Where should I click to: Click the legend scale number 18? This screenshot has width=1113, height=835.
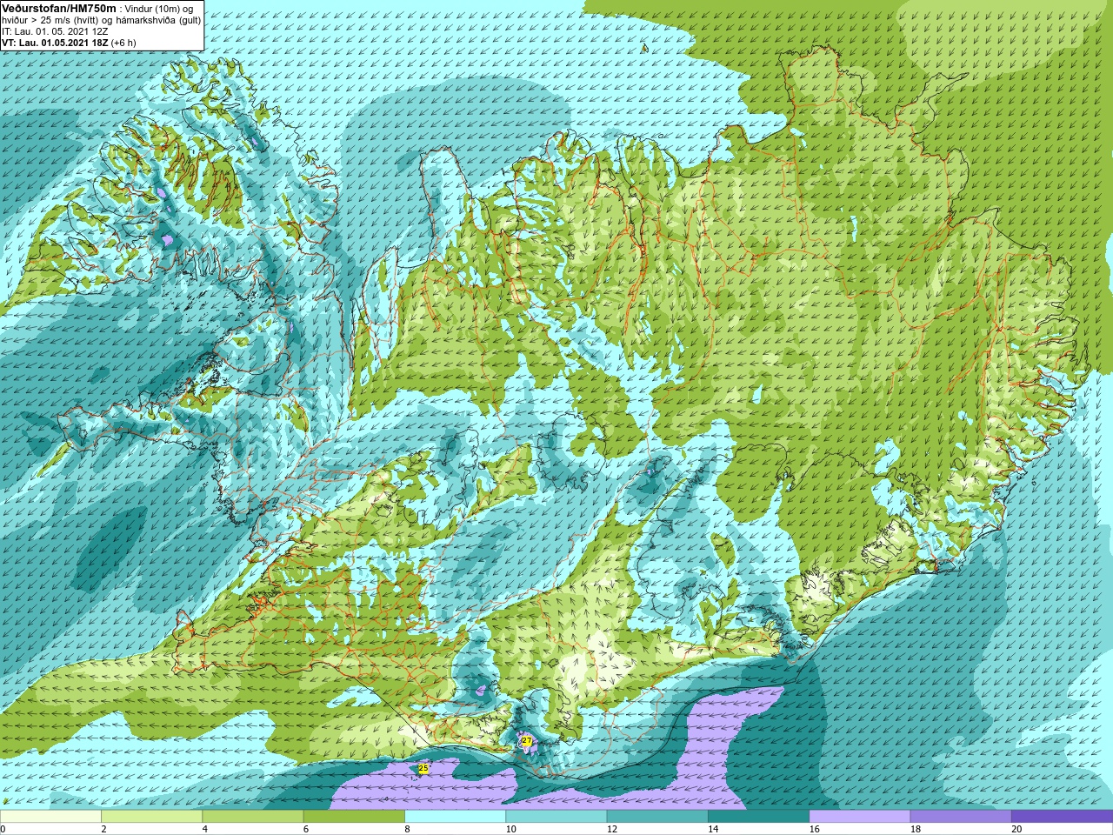[x=916, y=829]
